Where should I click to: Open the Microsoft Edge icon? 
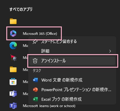(13, 45)
